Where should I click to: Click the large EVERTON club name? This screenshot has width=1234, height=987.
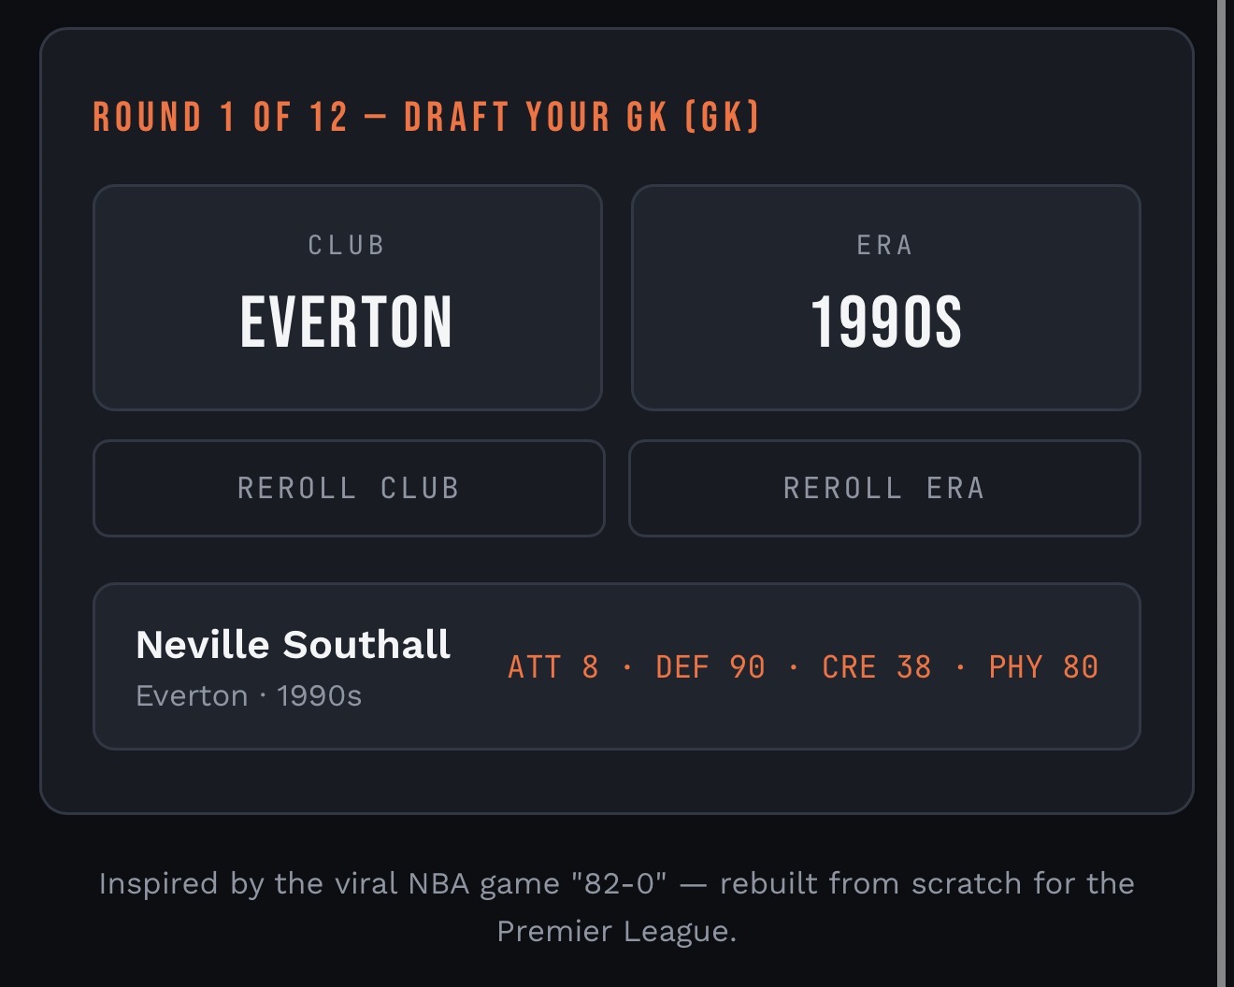[347, 322]
